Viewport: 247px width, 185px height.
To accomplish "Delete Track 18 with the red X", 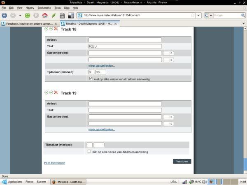I will point(56,29).
